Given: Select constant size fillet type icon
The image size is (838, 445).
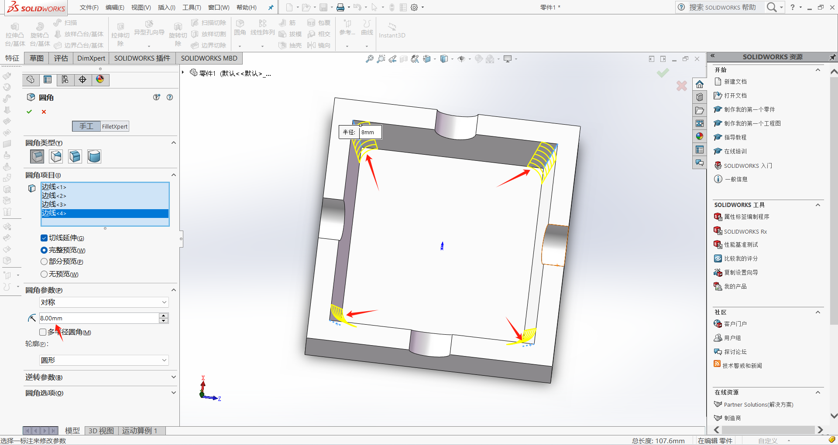Looking at the screenshot, I should [x=37, y=156].
